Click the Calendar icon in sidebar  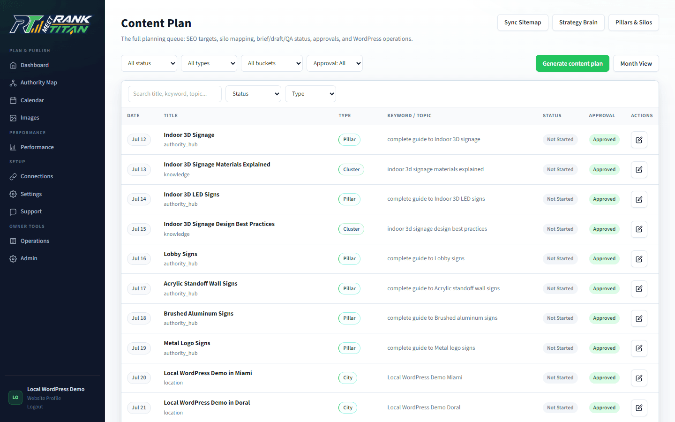pyautogui.click(x=13, y=100)
